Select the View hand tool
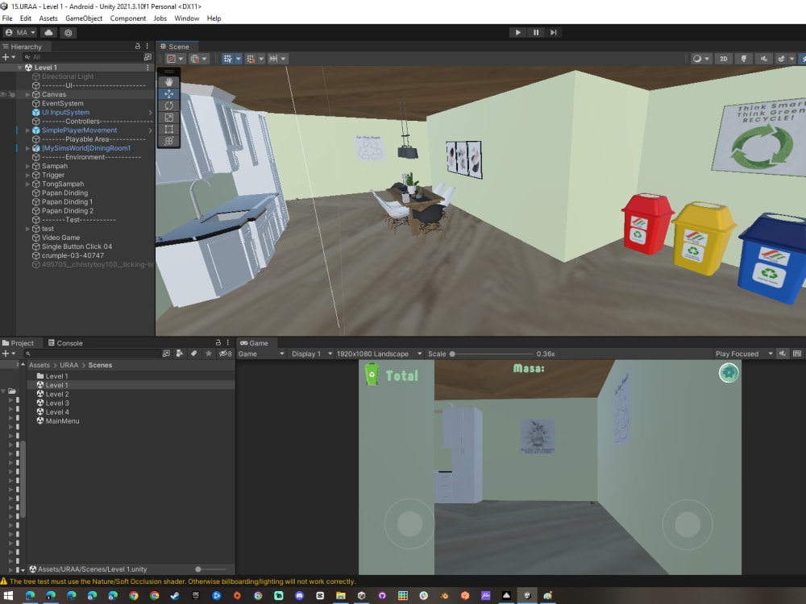The width and height of the screenshot is (806, 604). pos(168,81)
